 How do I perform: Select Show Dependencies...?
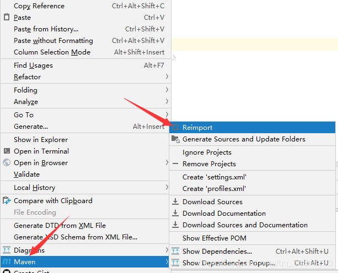(x=252, y=252)
